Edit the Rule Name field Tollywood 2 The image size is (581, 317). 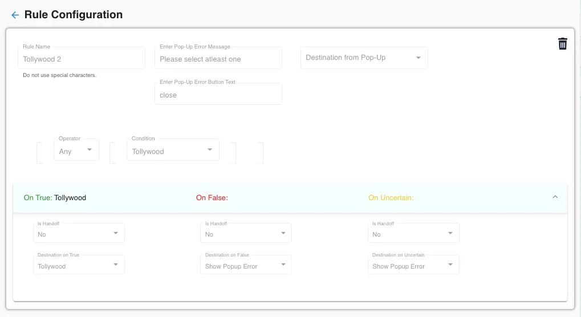[x=82, y=58]
